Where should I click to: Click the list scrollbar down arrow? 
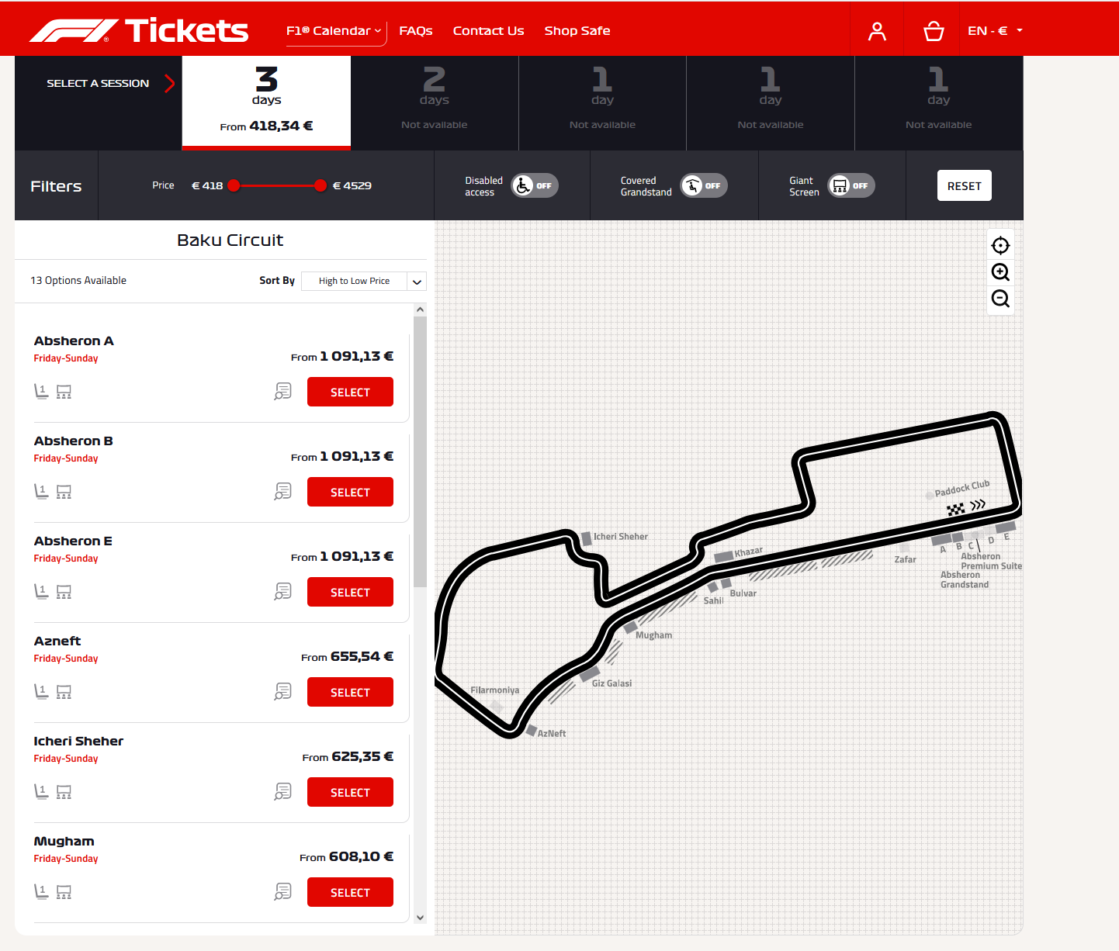[x=420, y=917]
